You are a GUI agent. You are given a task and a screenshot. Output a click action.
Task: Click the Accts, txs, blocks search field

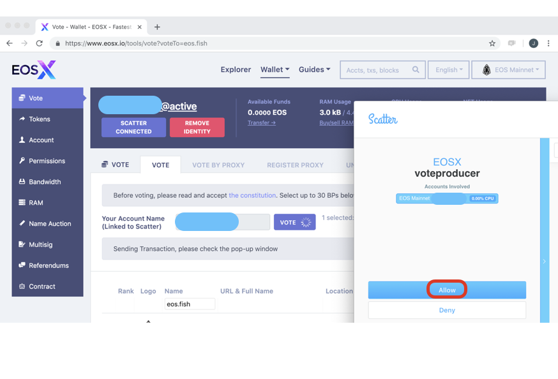pyautogui.click(x=382, y=70)
